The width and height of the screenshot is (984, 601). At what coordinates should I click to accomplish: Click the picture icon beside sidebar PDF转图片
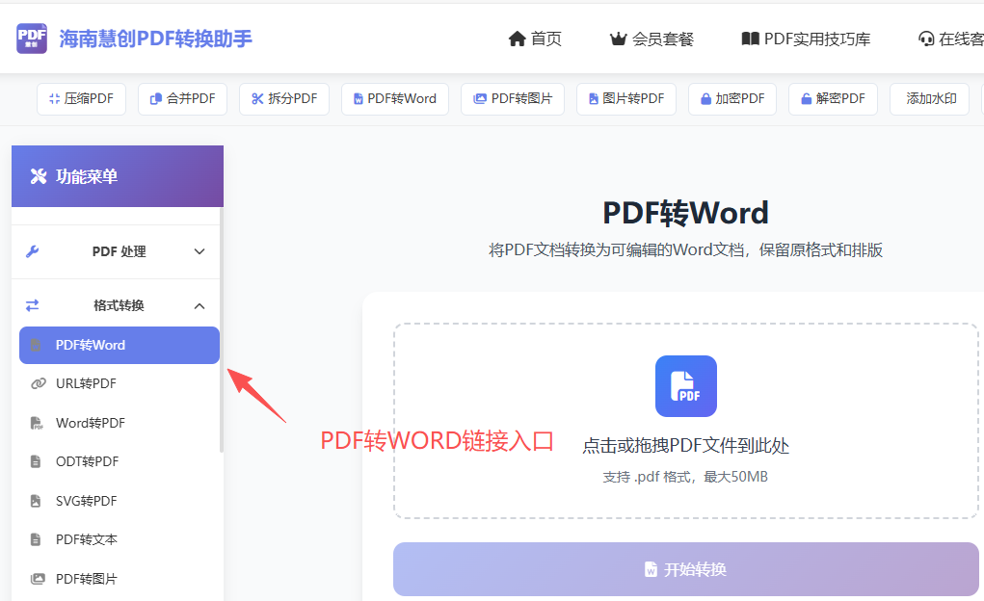tap(38, 579)
